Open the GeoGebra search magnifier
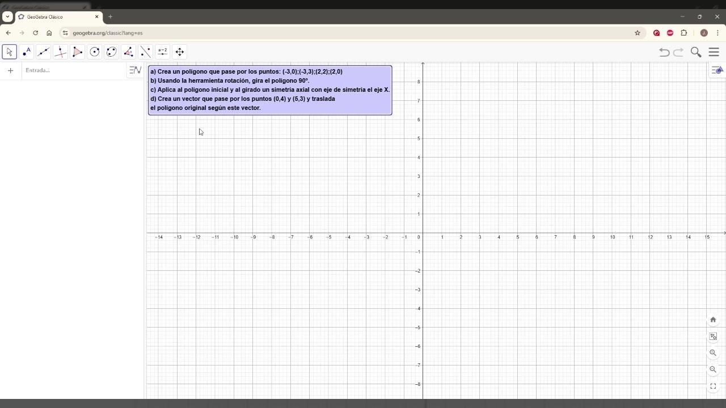Viewport: 726px width, 408px height. point(696,52)
